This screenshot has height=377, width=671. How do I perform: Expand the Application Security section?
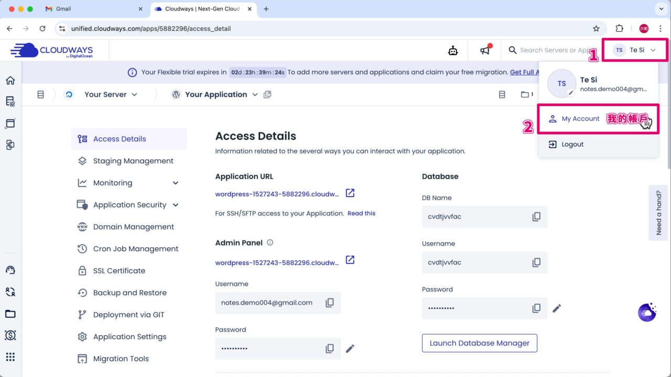pyautogui.click(x=175, y=205)
